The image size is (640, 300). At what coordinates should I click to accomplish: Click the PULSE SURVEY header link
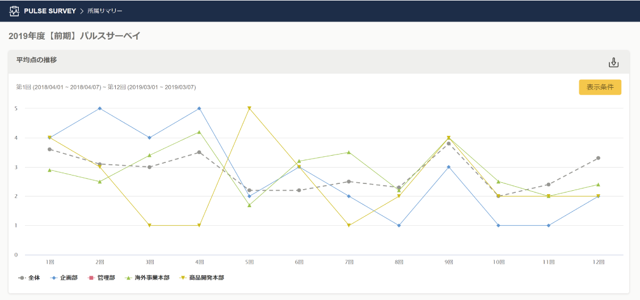(50, 11)
